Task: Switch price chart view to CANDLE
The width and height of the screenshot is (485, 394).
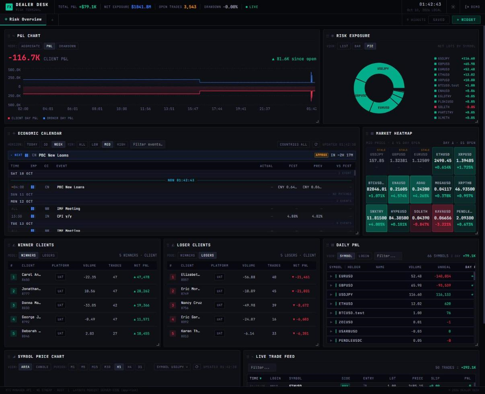Action: pyautogui.click(x=42, y=367)
